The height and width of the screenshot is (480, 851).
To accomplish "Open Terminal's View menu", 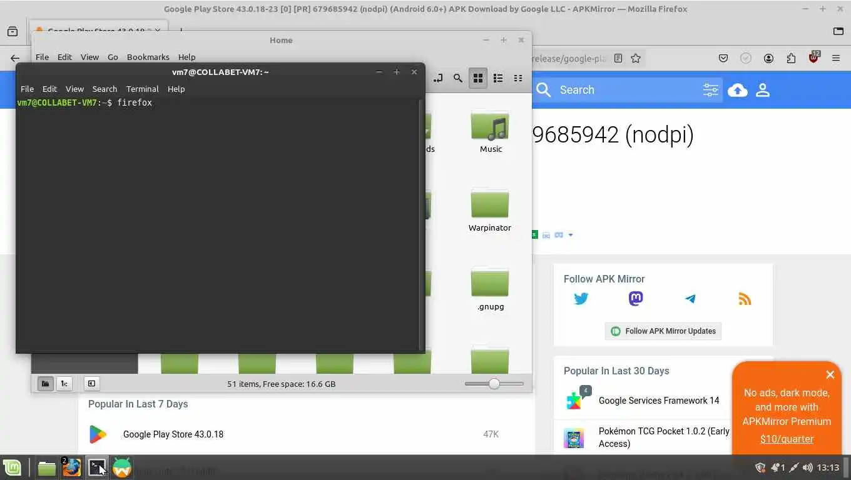I will click(x=74, y=89).
